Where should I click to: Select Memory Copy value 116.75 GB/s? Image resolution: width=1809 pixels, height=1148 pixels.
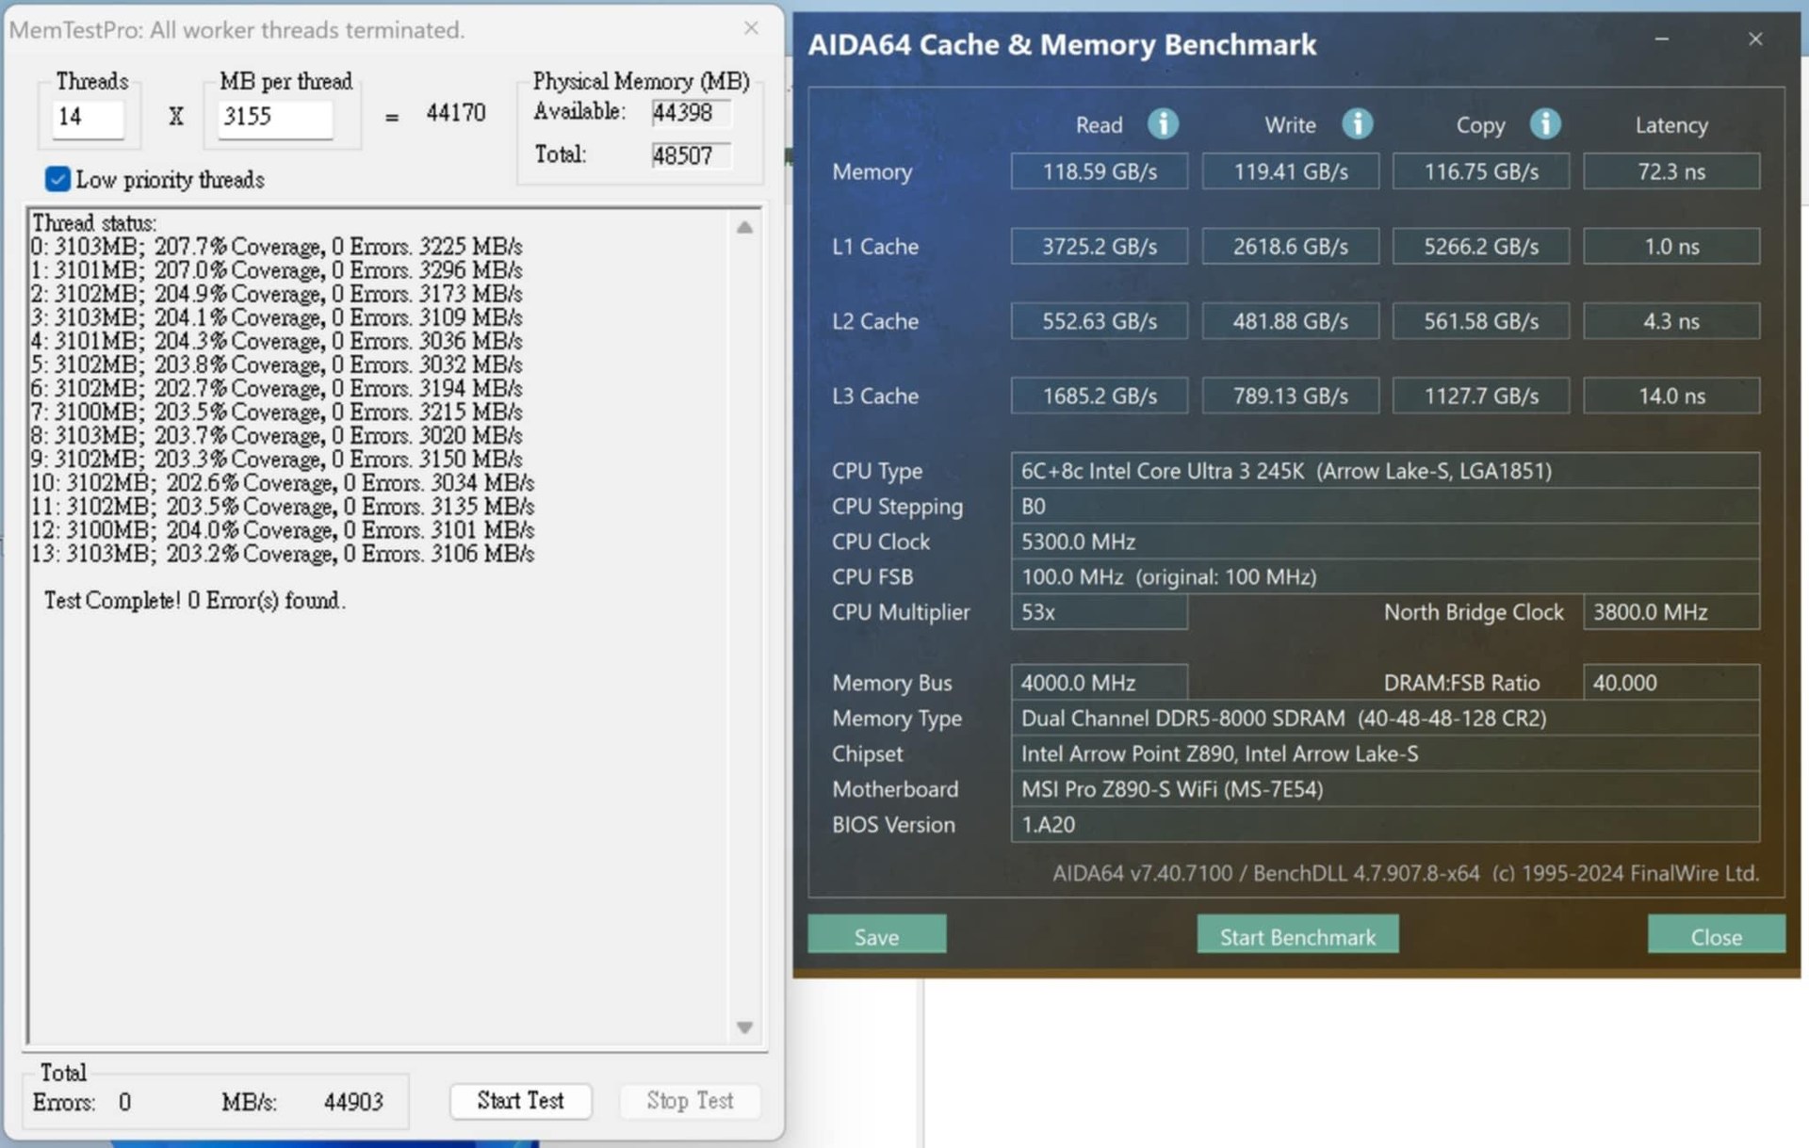click(1480, 171)
